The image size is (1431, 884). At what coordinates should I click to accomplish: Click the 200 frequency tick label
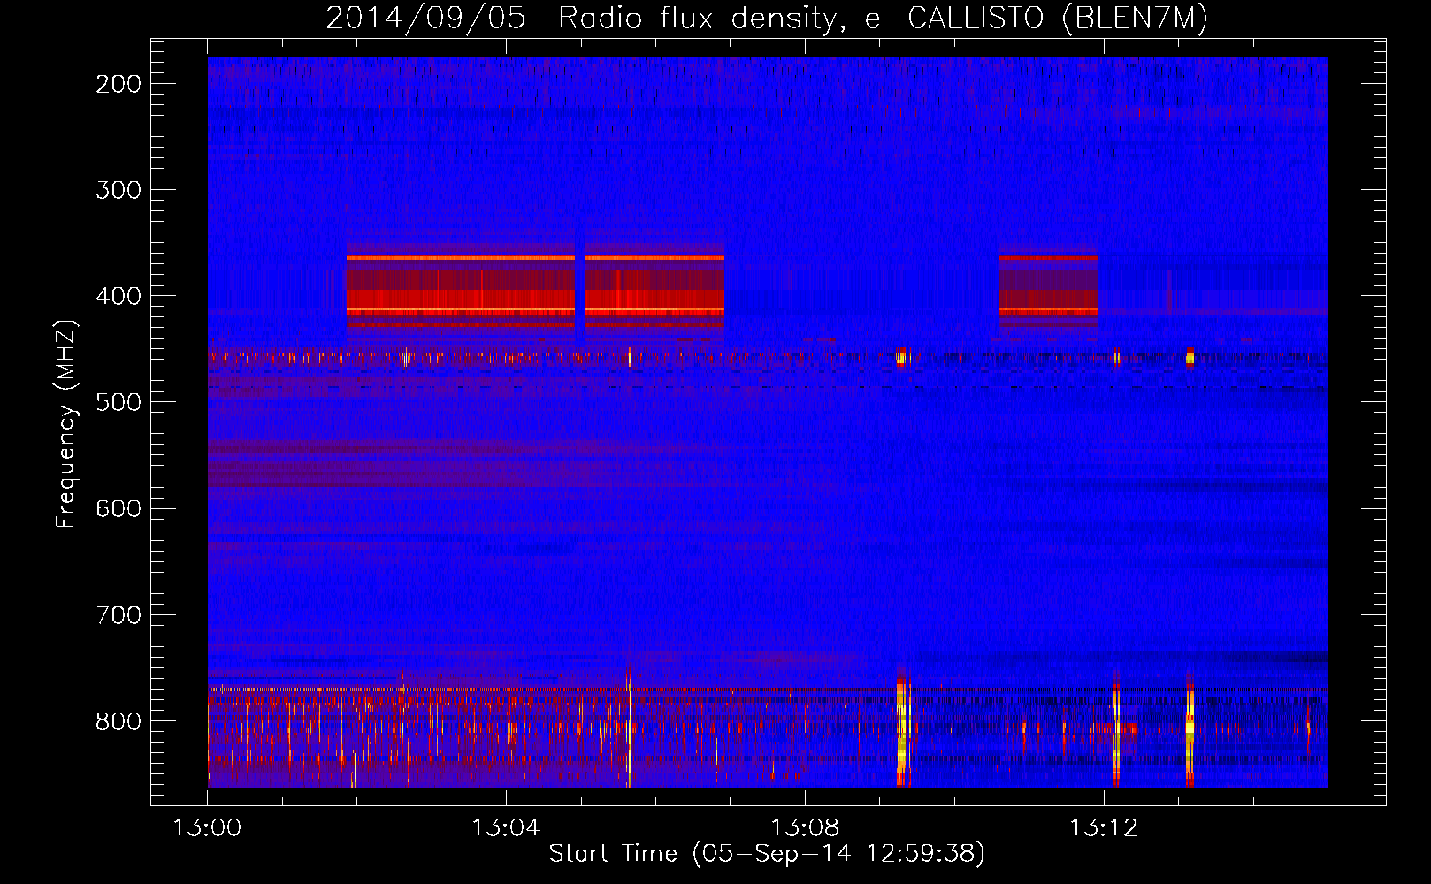coord(119,84)
